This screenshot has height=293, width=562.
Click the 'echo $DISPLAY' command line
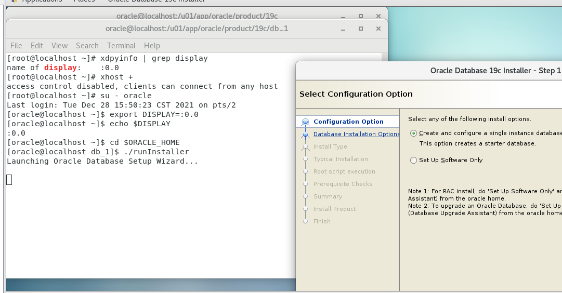(88, 124)
